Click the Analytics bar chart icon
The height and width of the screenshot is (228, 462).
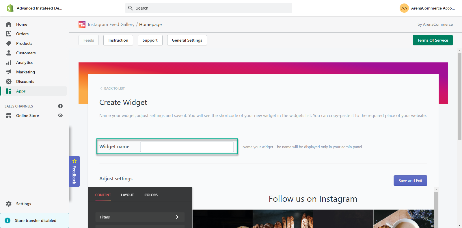(9, 62)
